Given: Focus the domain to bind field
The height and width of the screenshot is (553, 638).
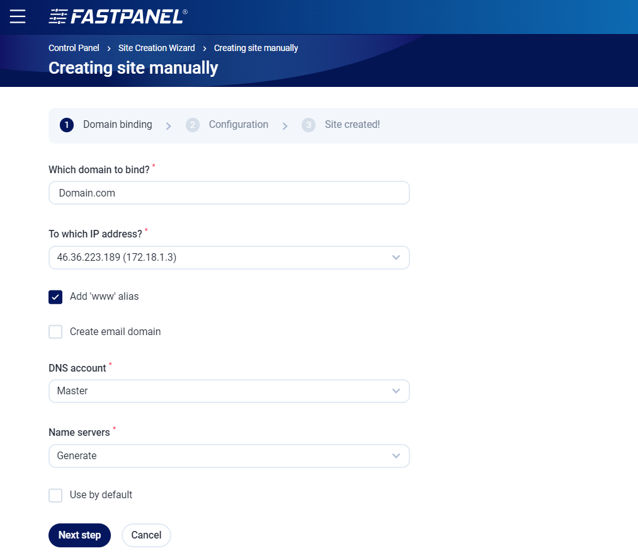Looking at the screenshot, I should [x=229, y=193].
